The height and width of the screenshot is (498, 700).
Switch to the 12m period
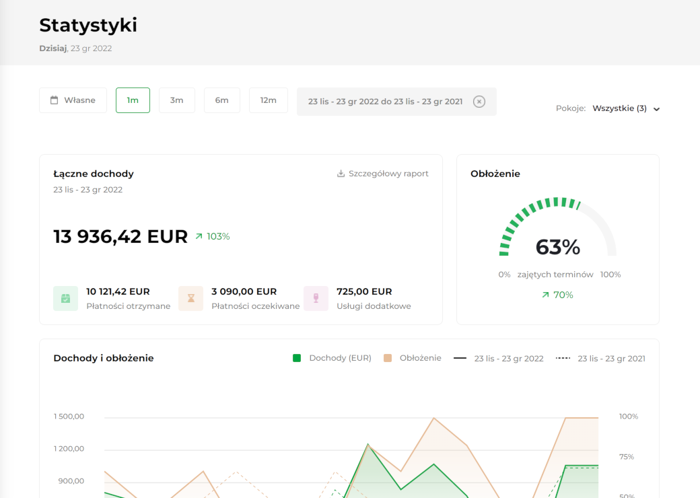coord(269,100)
